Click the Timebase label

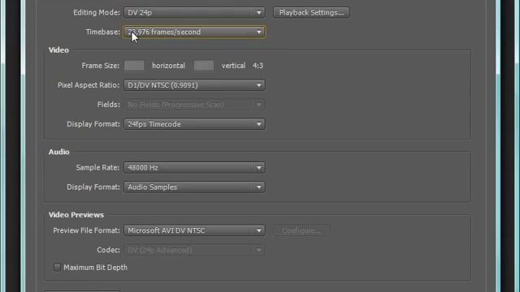coord(103,32)
